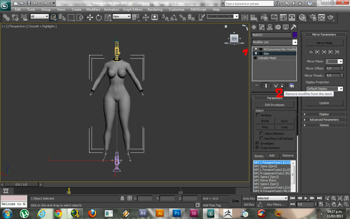The image size is (350, 219).
Task: Click the Select and Link tool
Action: point(6,17)
